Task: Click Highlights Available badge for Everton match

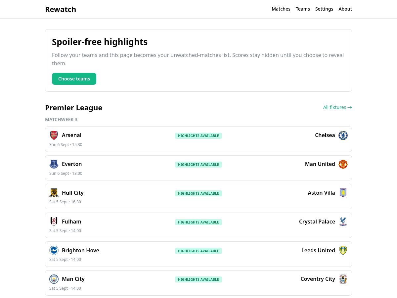Action: click(198, 165)
